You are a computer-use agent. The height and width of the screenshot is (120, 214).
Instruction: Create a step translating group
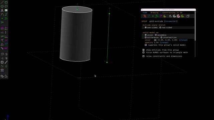pyautogui.click(x=6, y=62)
